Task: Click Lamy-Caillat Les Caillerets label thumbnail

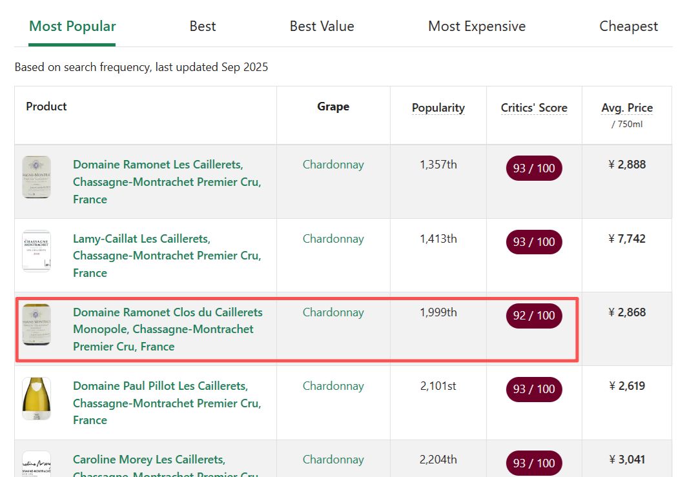Action: coord(36,251)
